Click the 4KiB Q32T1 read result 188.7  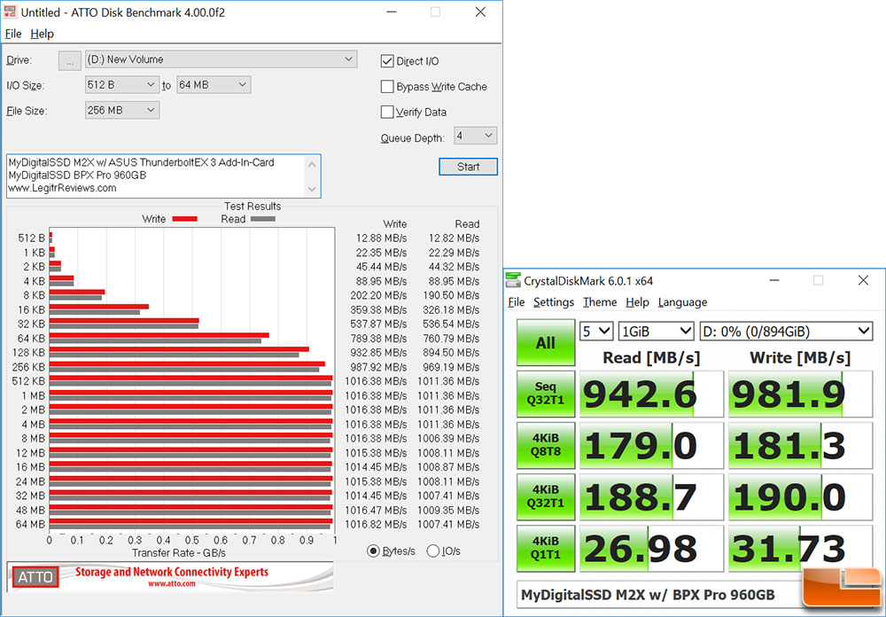[x=651, y=497]
